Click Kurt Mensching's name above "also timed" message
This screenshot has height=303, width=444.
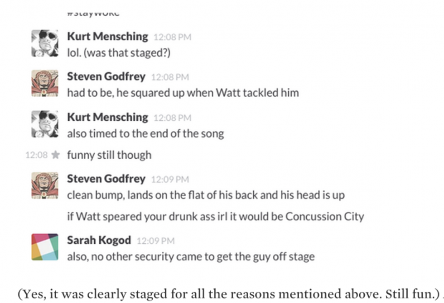(107, 117)
